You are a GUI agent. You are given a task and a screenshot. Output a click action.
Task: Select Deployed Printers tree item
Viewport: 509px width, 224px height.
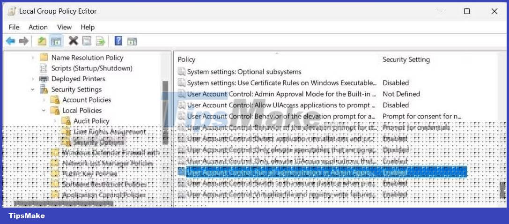(78, 79)
